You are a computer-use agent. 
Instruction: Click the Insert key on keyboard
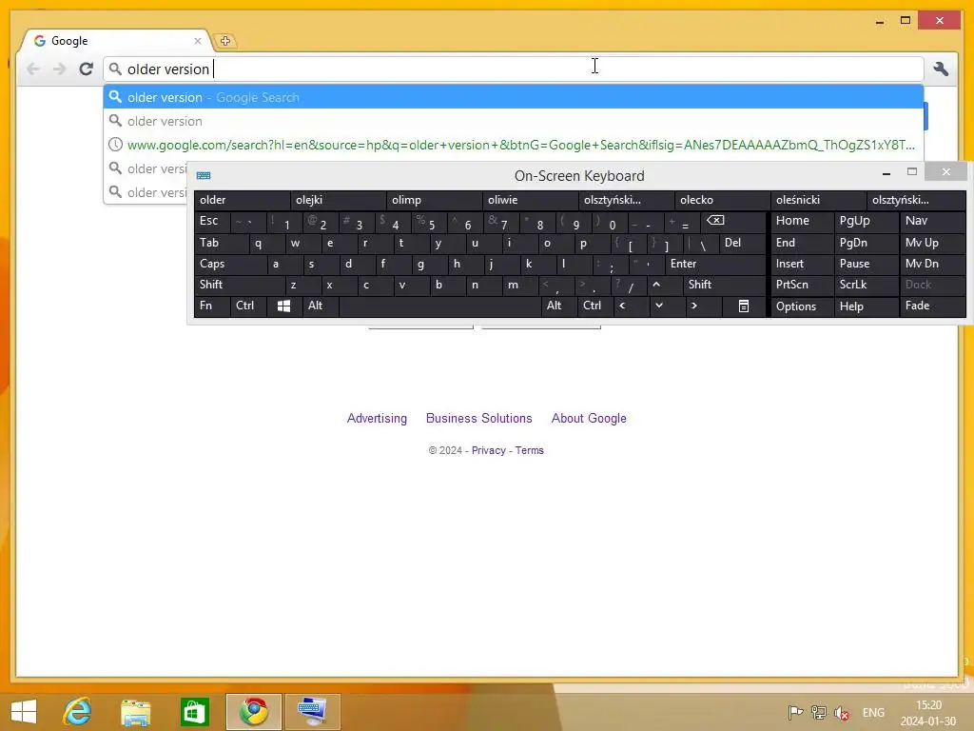pyautogui.click(x=803, y=265)
